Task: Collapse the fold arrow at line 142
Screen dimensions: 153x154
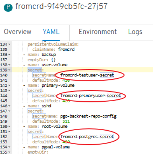Action: point(9,85)
